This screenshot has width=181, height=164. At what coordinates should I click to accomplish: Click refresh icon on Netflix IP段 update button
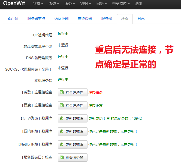click(62, 144)
